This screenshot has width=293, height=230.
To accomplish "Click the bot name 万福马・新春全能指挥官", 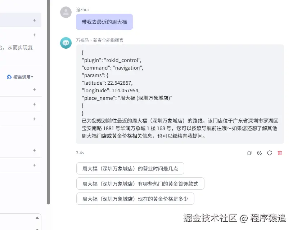I will tap(100, 40).
